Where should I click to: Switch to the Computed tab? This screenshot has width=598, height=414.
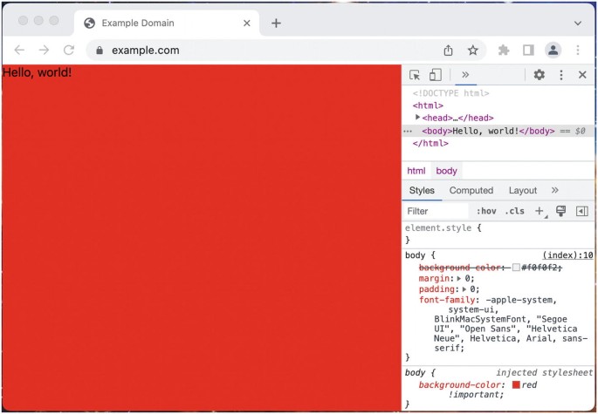coord(471,190)
